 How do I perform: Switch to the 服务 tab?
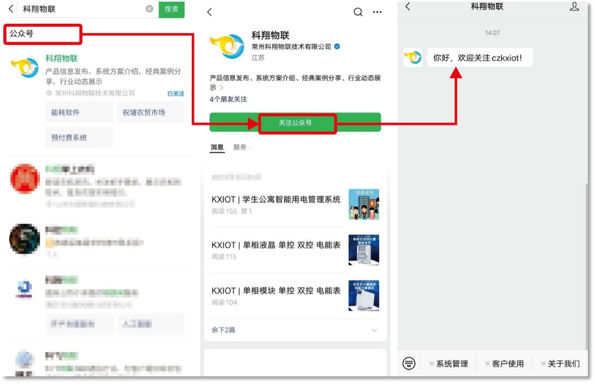pyautogui.click(x=240, y=147)
